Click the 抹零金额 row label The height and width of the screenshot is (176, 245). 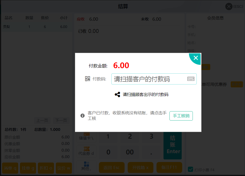(12, 150)
